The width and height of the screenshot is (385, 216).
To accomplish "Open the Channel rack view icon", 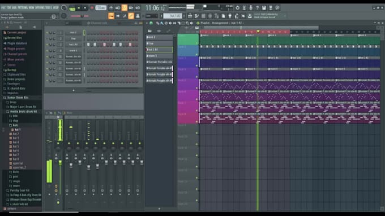I will coord(203,16).
